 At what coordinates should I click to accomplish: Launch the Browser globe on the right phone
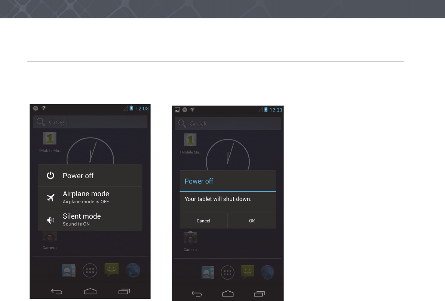tap(267, 272)
